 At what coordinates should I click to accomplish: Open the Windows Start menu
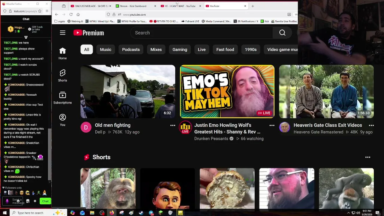4,213
